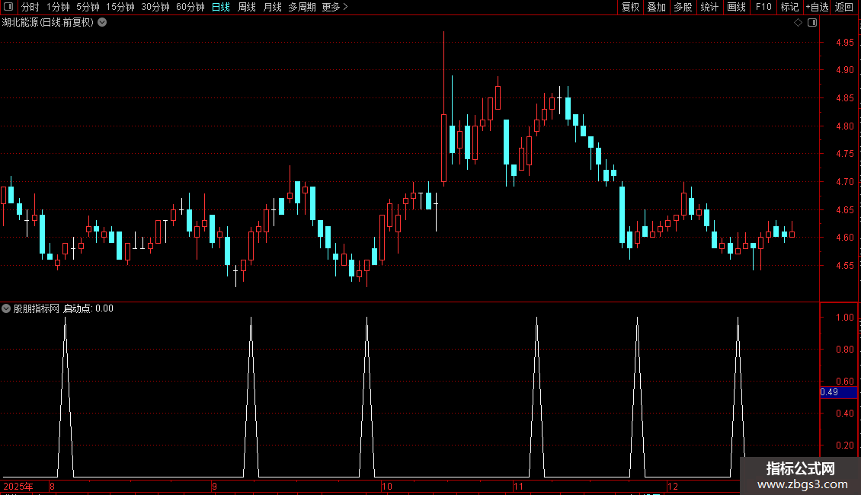Image resolution: width=861 pixels, height=495 pixels.
Task: Activate the 画线 drawing tools
Action: point(736,7)
